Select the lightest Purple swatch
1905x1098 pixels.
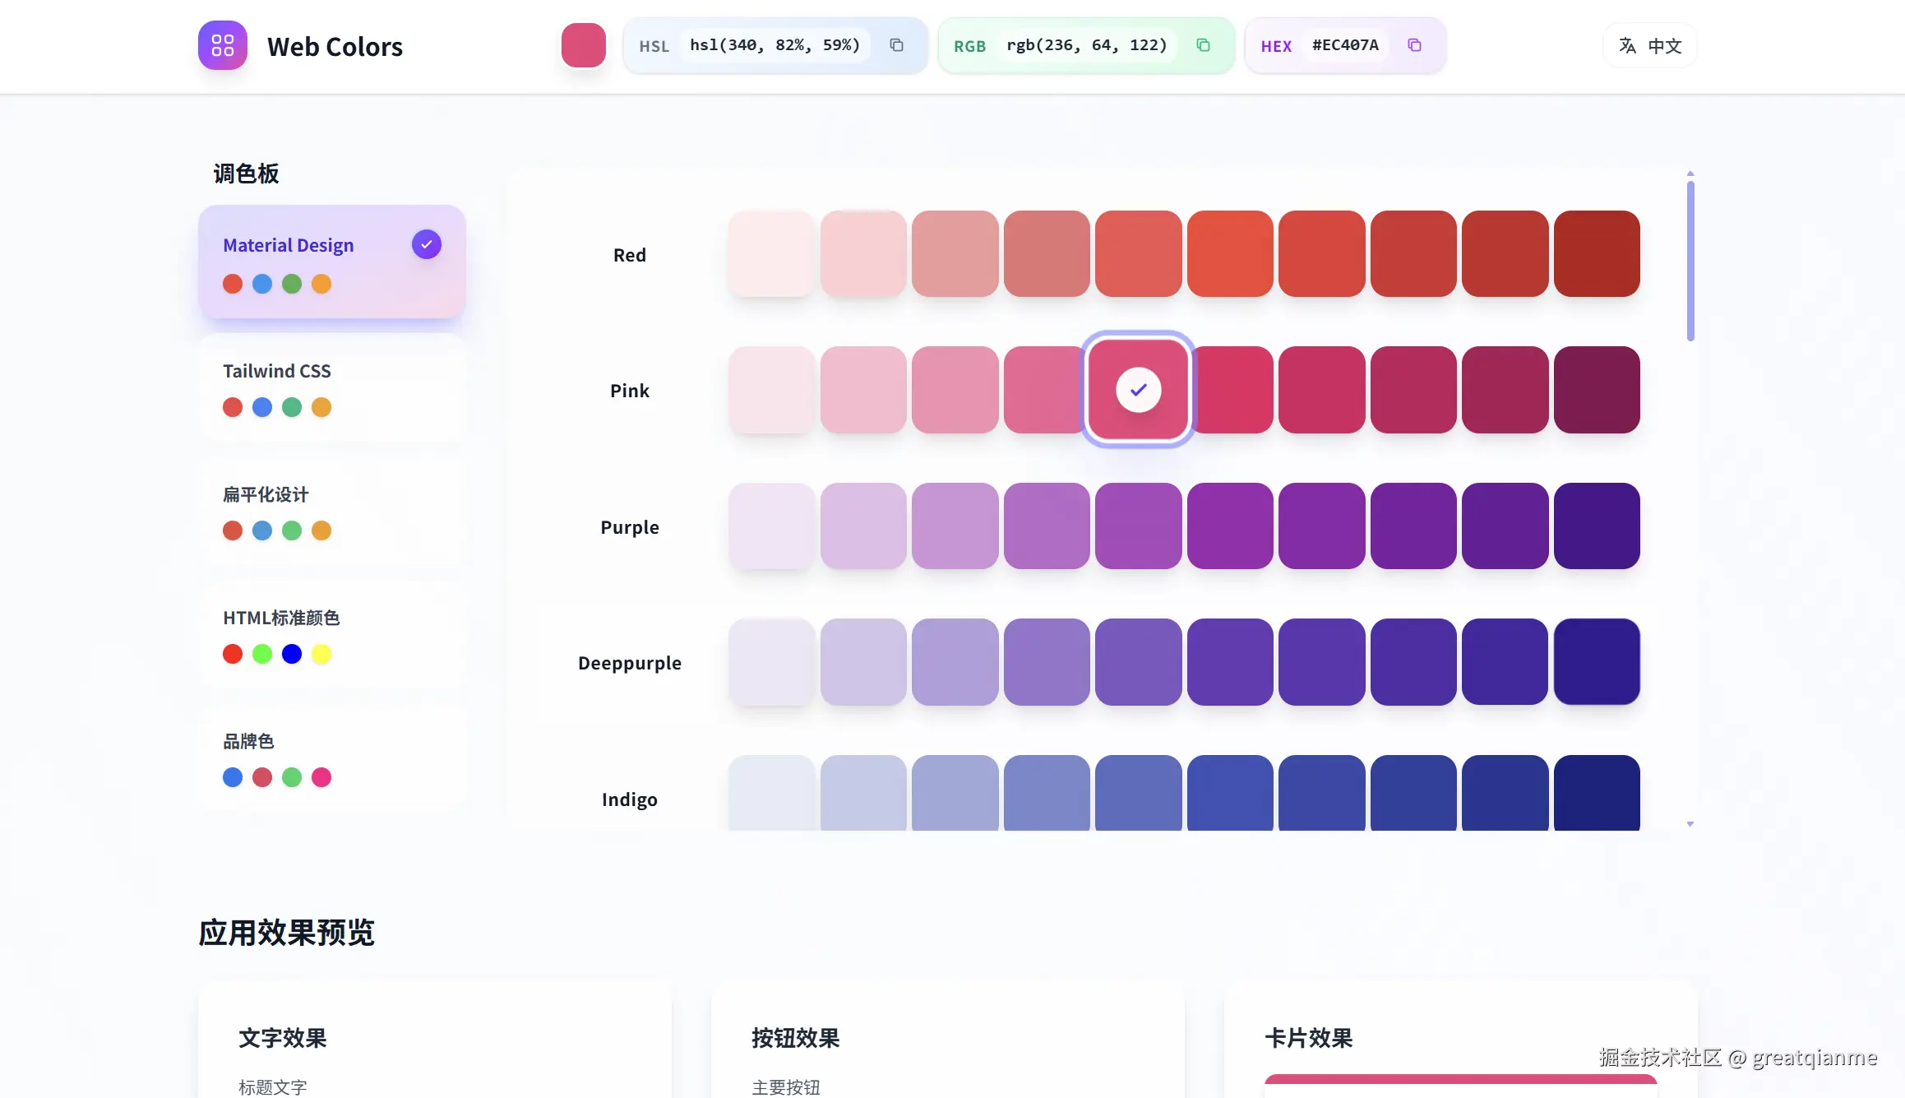pyautogui.click(x=770, y=526)
